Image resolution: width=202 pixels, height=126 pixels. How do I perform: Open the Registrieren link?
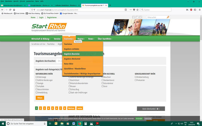[x=52, y=17]
